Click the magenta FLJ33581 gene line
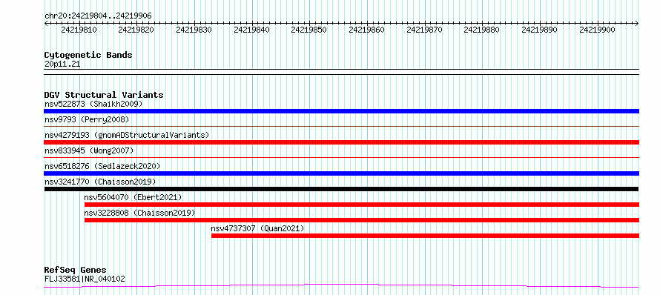660x295 pixels. click(x=341, y=286)
